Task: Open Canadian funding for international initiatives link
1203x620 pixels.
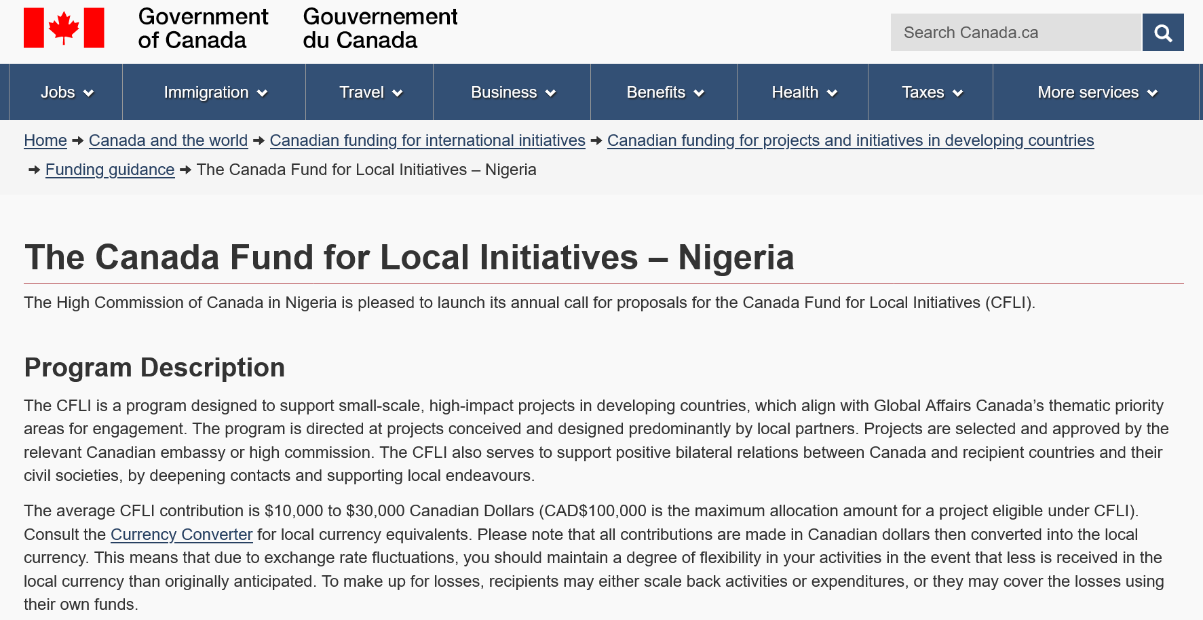Action: pos(427,140)
